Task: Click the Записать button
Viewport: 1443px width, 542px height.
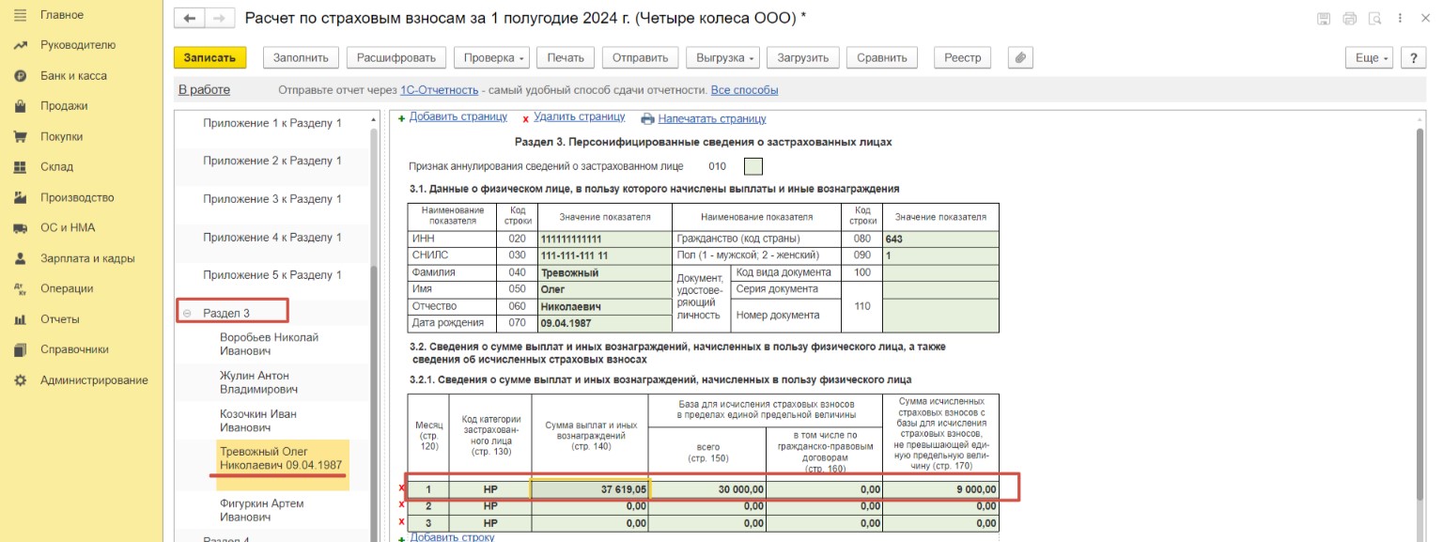Action: [x=209, y=57]
